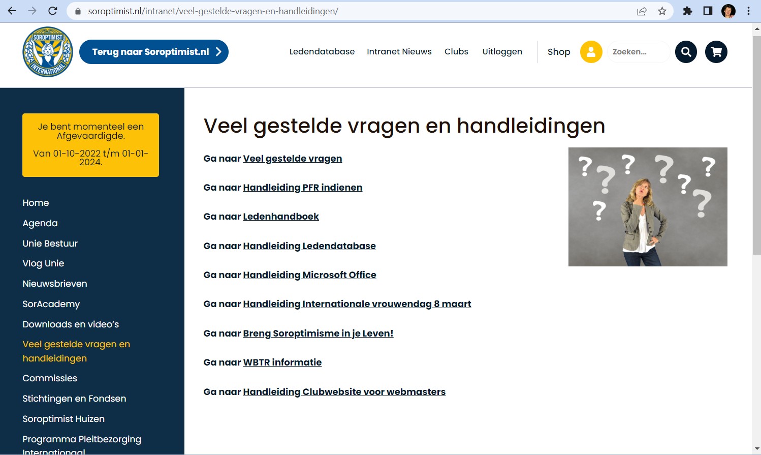Click inside the Zoeken search field

(x=638, y=52)
